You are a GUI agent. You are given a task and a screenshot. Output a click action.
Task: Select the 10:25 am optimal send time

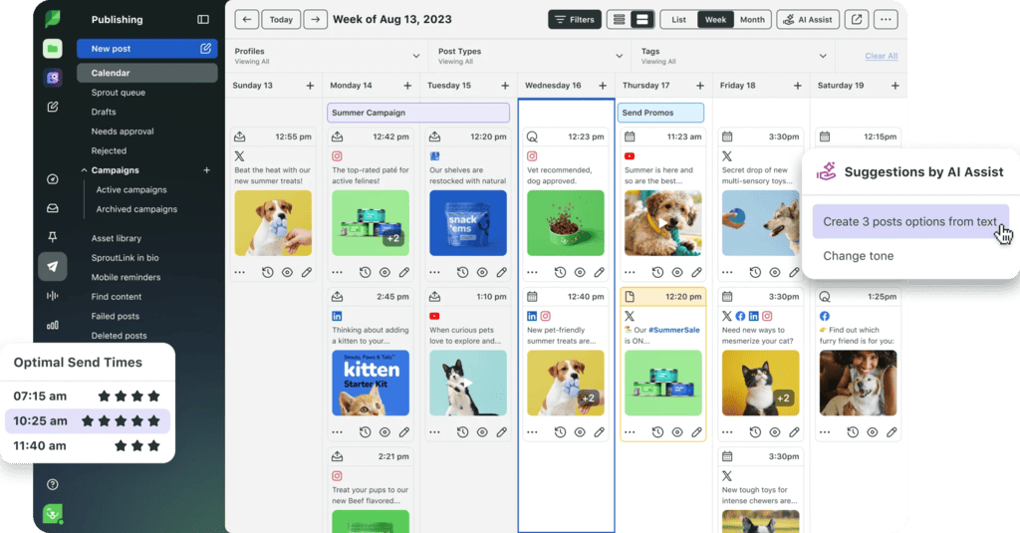[x=88, y=421]
